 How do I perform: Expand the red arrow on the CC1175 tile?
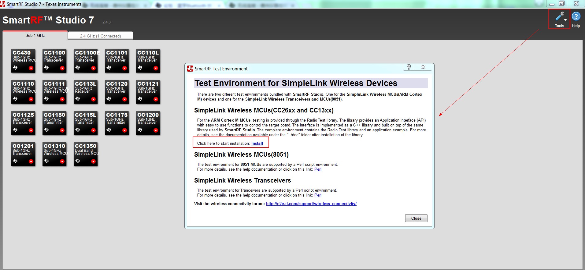pos(124,130)
